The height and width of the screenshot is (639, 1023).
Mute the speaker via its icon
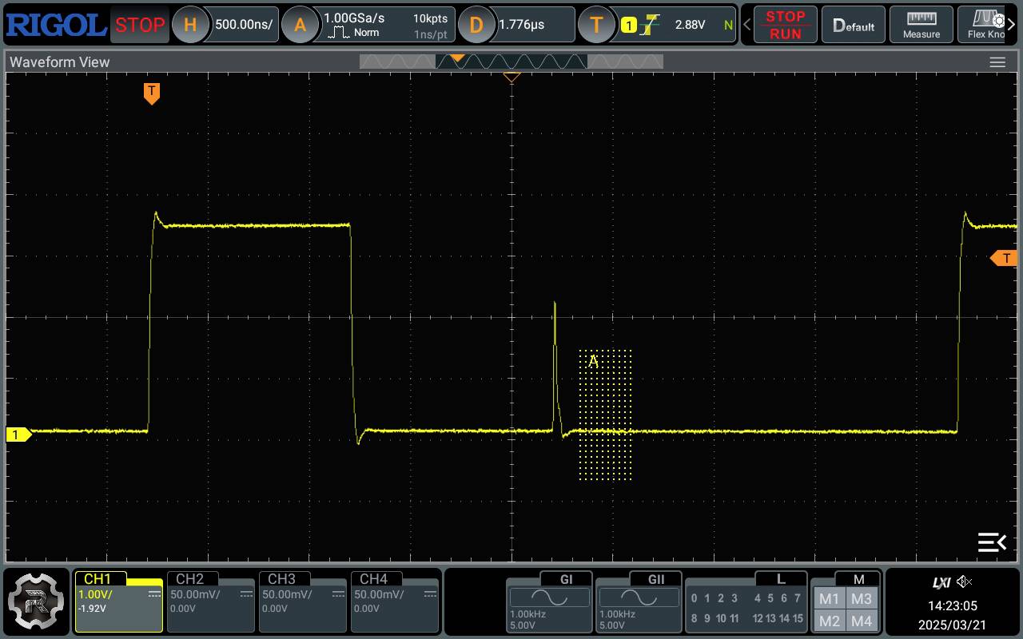(965, 581)
